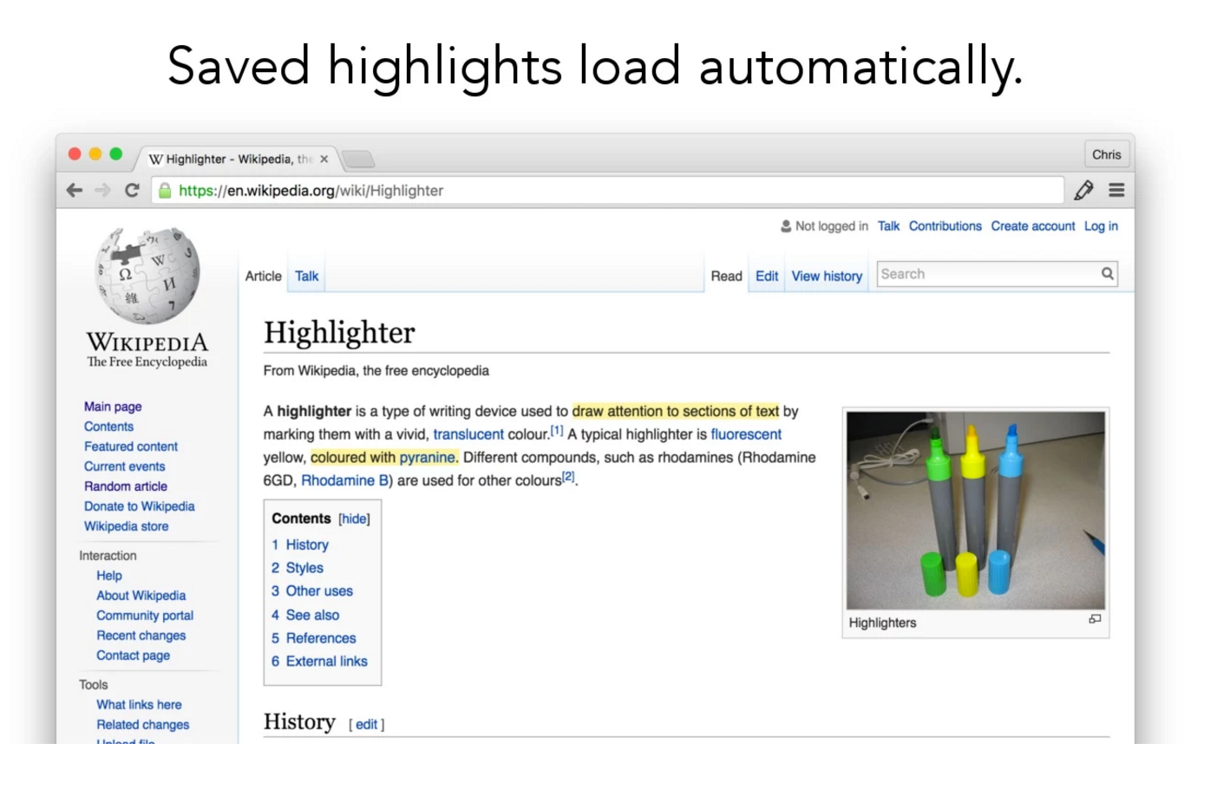This screenshot has width=1230, height=789.
Task: Click citation reference [1]
Action: pos(557,430)
